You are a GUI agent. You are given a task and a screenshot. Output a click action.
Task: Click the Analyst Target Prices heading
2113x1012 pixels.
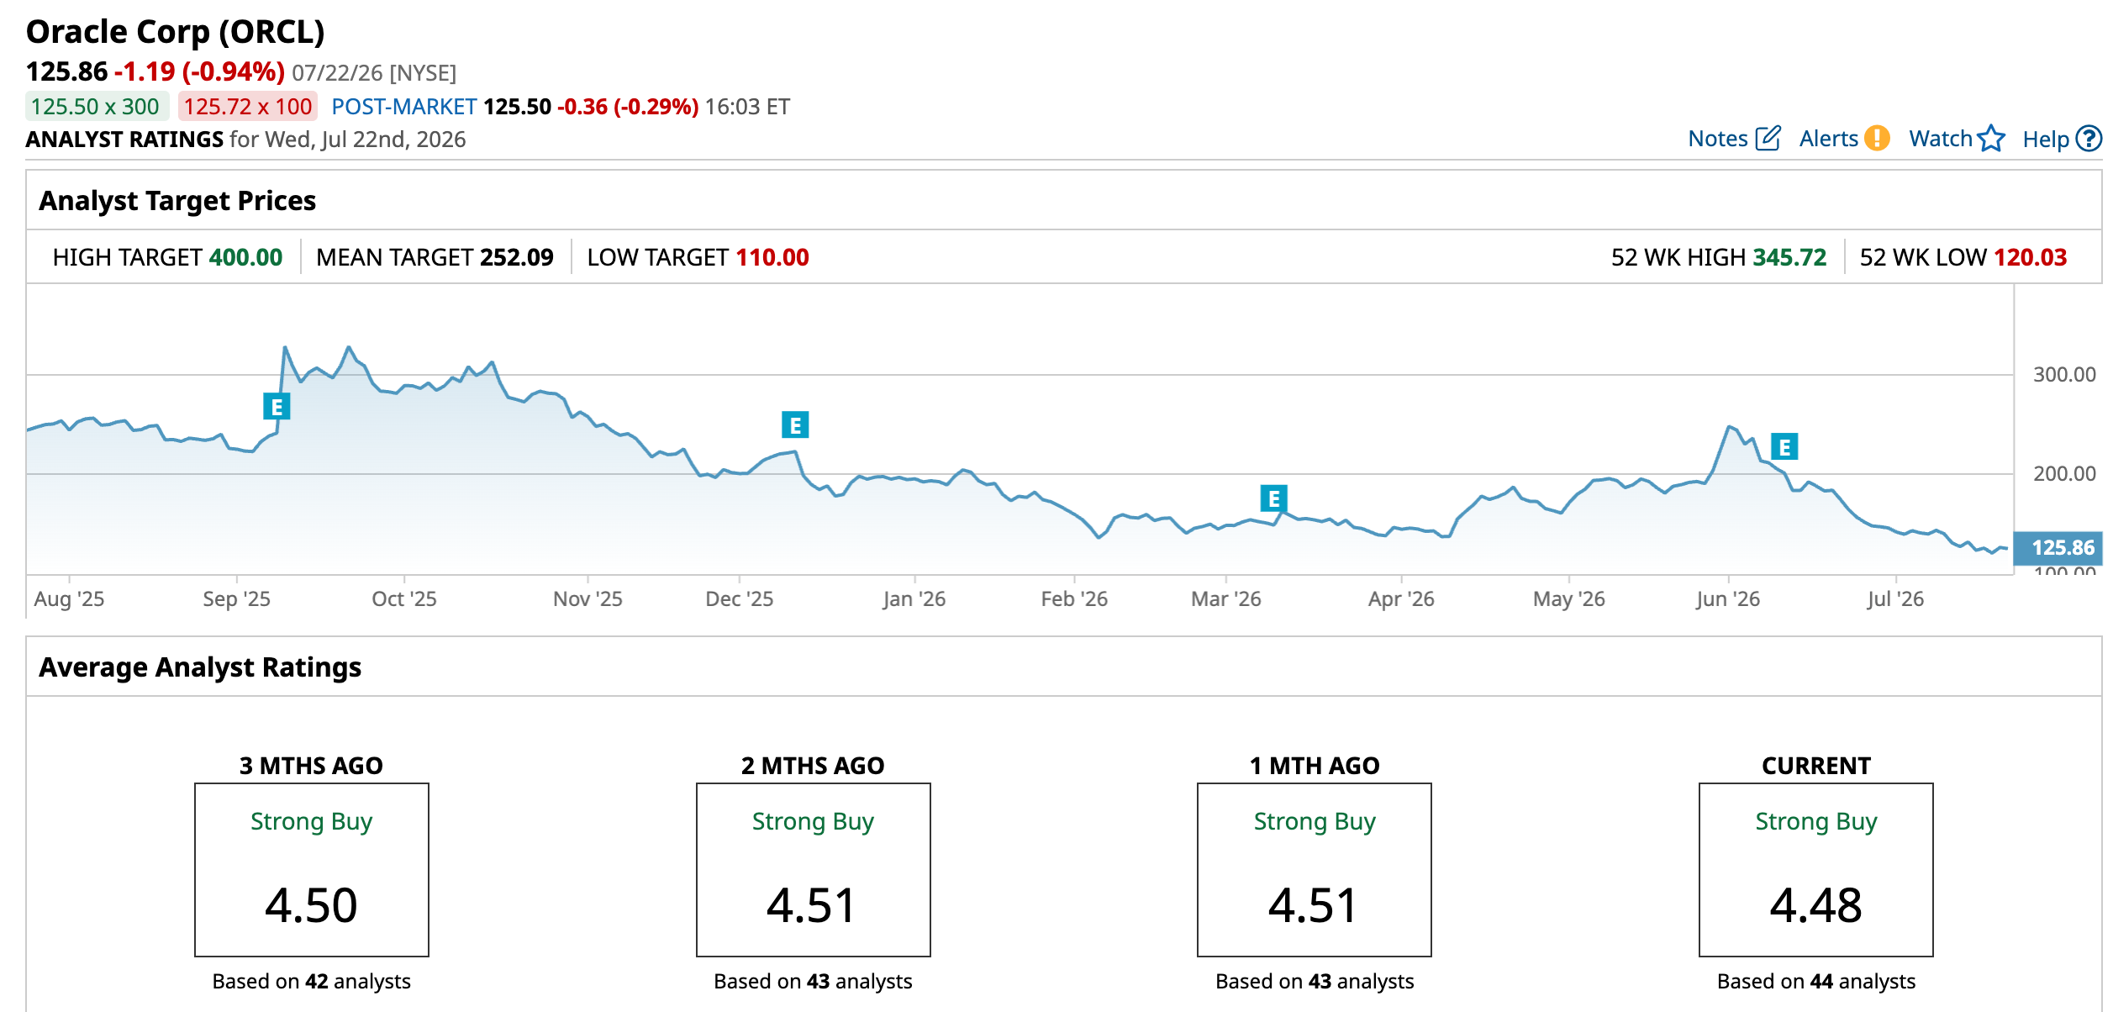tap(177, 201)
